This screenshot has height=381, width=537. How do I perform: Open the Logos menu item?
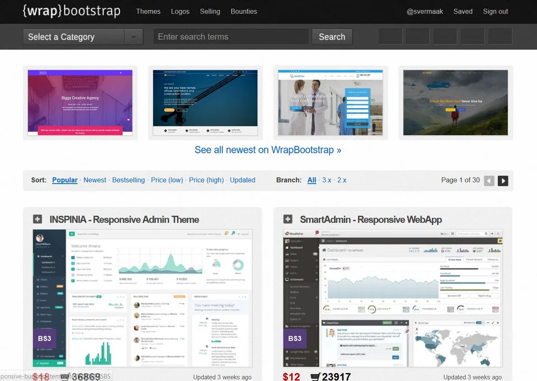click(x=180, y=11)
